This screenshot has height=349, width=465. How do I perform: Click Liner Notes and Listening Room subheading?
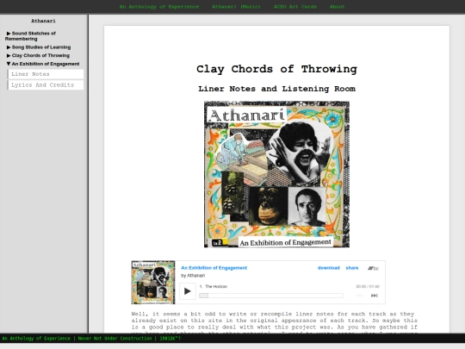click(x=276, y=89)
